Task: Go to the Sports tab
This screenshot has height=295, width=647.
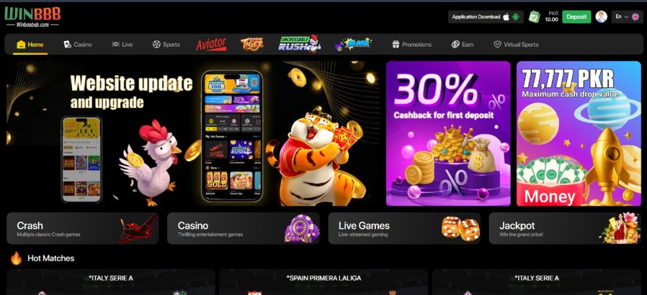Action: [x=166, y=44]
